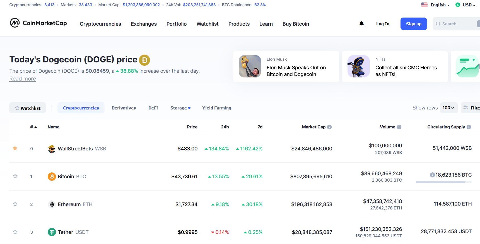The height and width of the screenshot is (244, 480).
Task: Click the Tether coin icon
Action: [x=52, y=232]
